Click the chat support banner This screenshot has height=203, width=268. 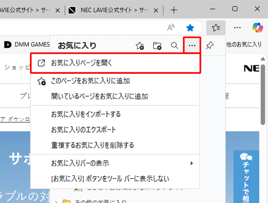pos(246,177)
